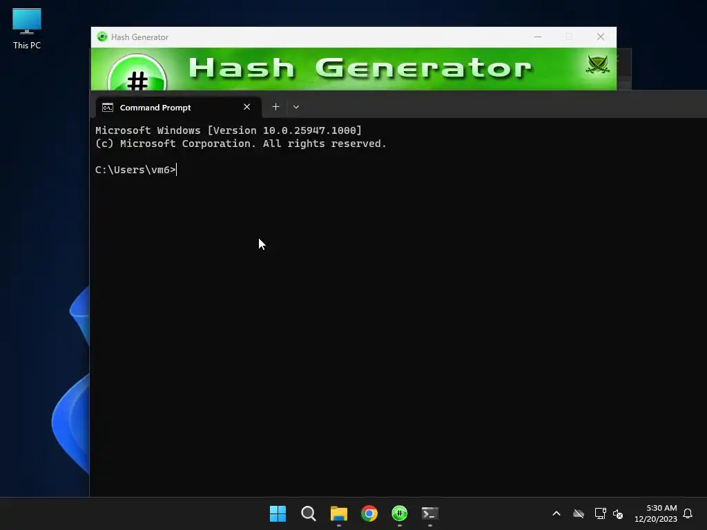This screenshot has height=530, width=707.
Task: Expand the terminal profile dropdown chevron
Action: (x=296, y=107)
